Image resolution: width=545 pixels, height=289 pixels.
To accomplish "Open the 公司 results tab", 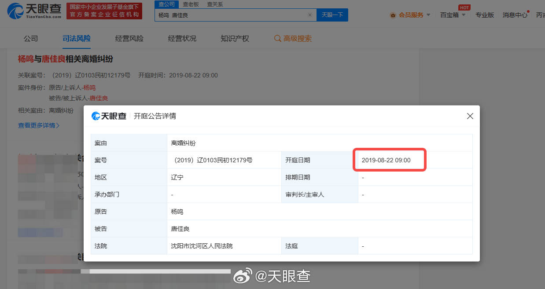I will [31, 39].
